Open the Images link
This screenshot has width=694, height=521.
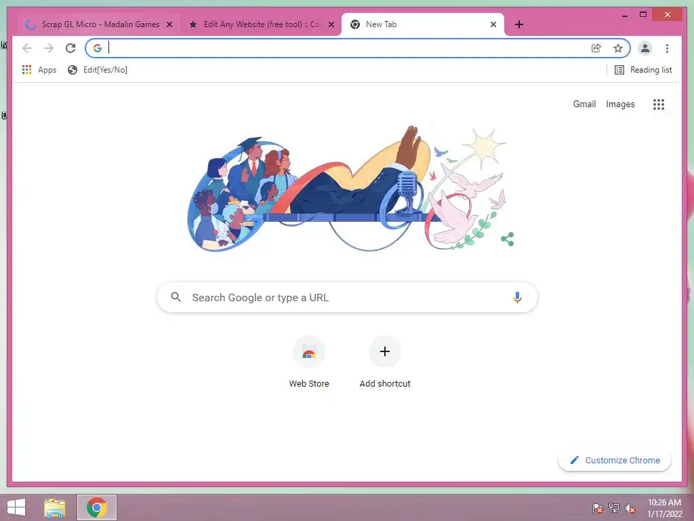point(620,104)
